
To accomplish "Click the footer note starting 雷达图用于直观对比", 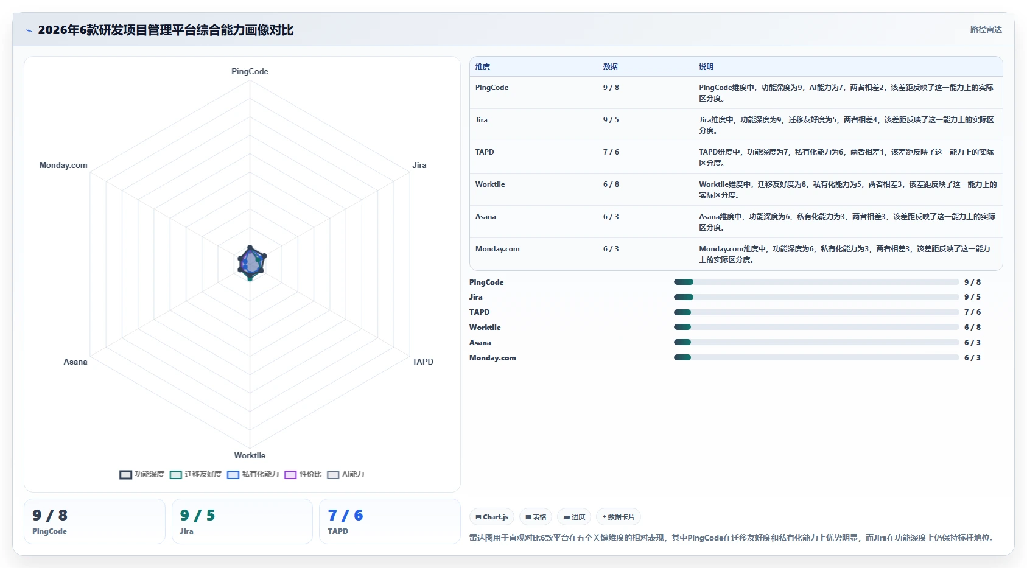I will pyautogui.click(x=733, y=538).
